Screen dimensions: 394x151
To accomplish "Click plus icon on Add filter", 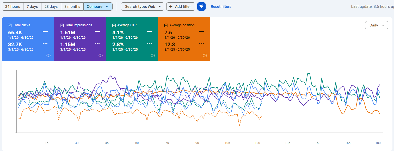I will point(171,6).
